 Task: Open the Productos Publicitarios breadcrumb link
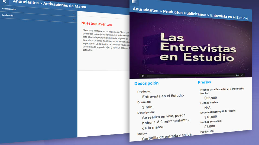(x=184, y=13)
